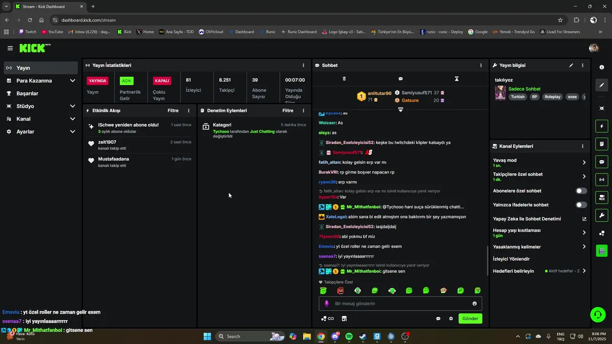Toggle the document note widget in the right sidebar
The height and width of the screenshot is (344, 612).
click(601, 144)
